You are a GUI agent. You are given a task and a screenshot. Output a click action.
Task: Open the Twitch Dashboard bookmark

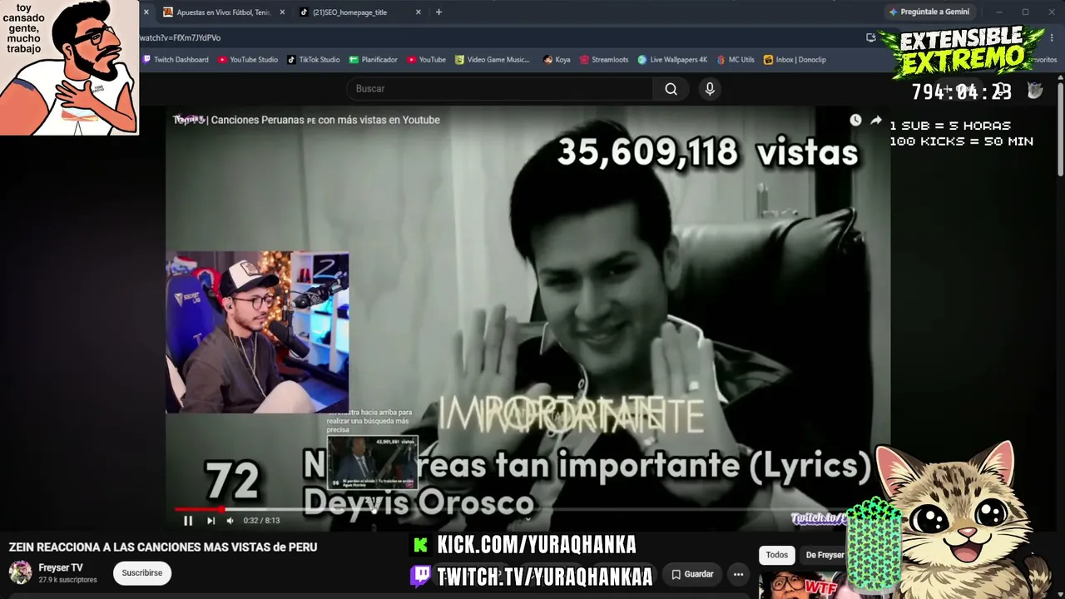coord(176,60)
